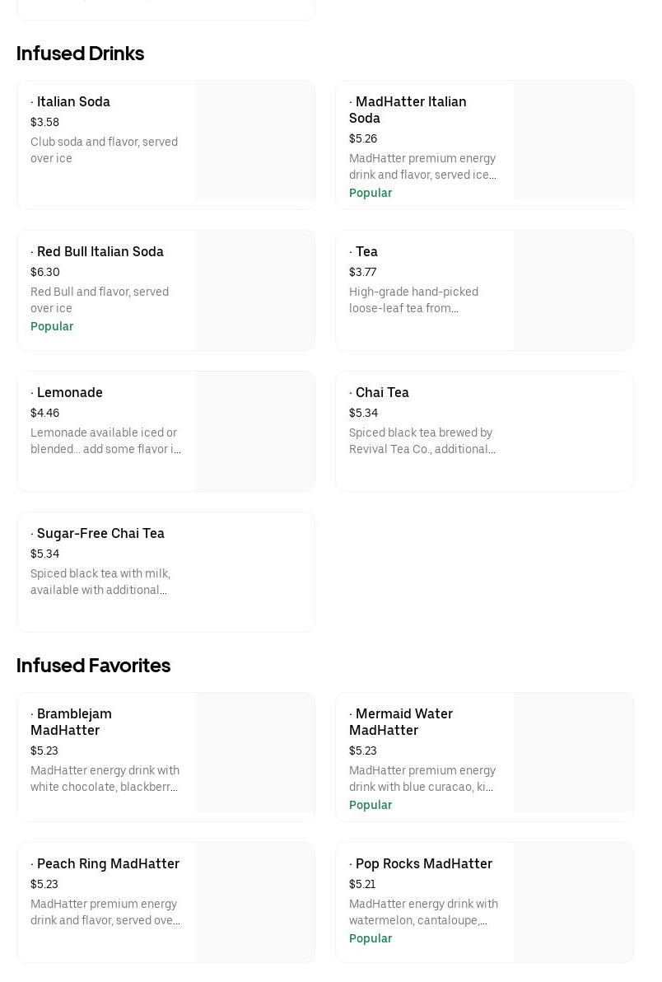Screen dimensions: 662x982
Task: Click the Bramblejam MadHatter image thumbnail
Action: coord(254,752)
